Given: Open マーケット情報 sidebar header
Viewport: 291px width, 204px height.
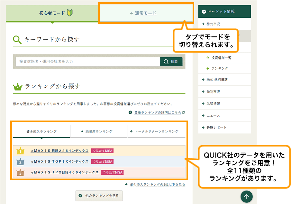Looking at the screenshot, I should [224, 12].
